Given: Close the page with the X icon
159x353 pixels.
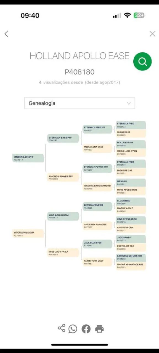Looking at the screenshot, I should click(x=152, y=34).
